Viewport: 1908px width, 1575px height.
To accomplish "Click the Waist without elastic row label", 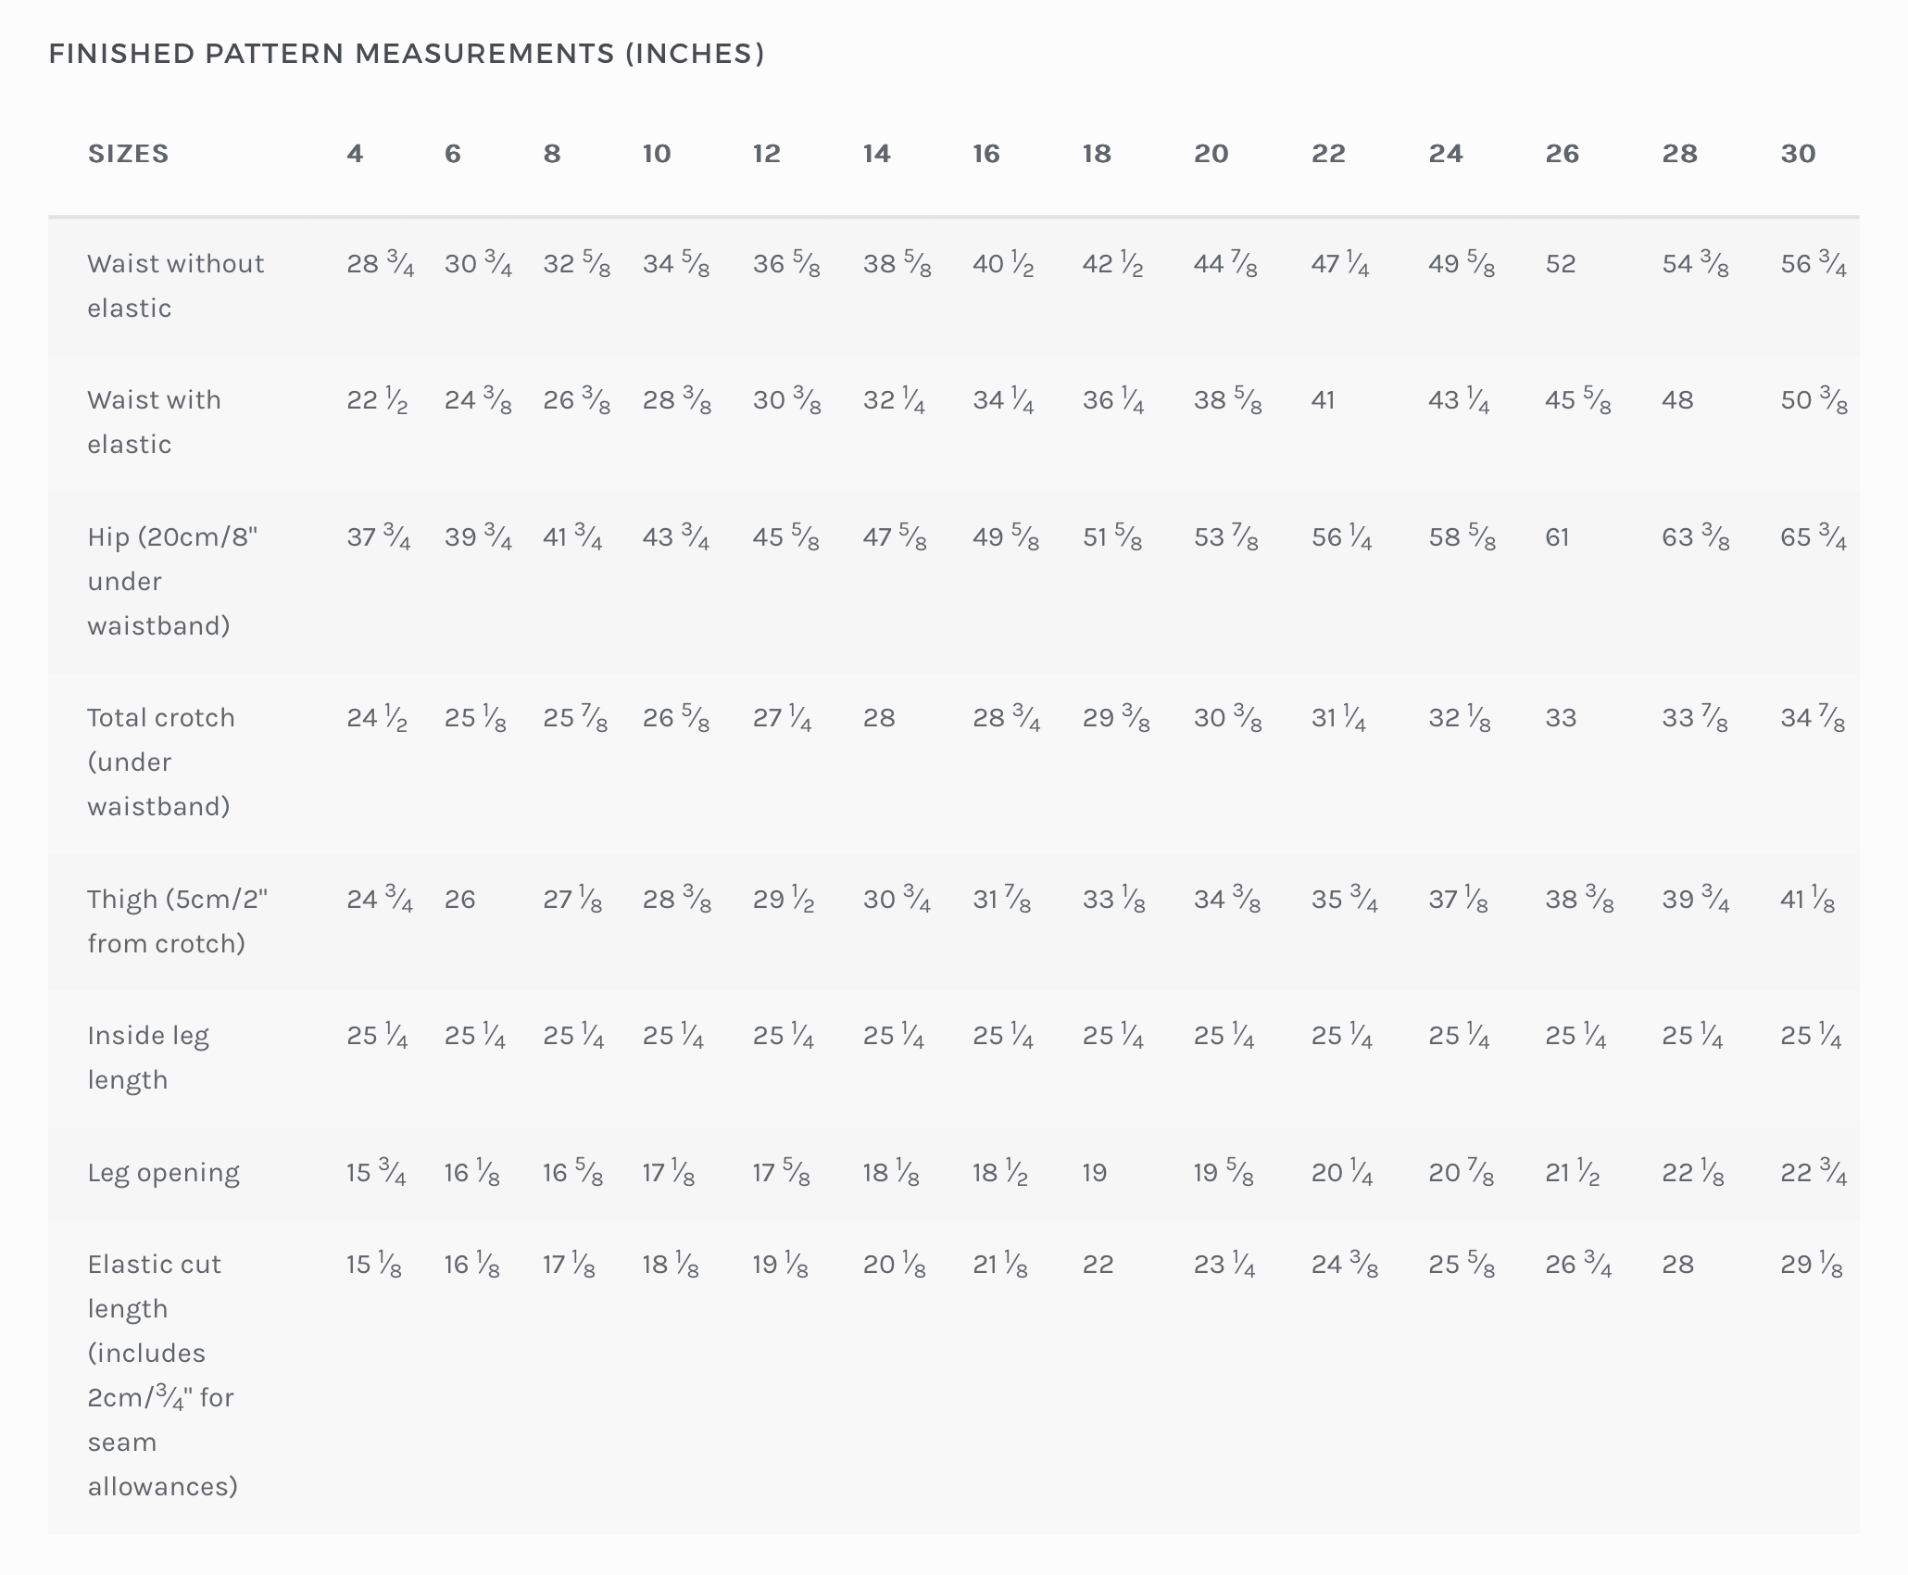I will pos(175,285).
